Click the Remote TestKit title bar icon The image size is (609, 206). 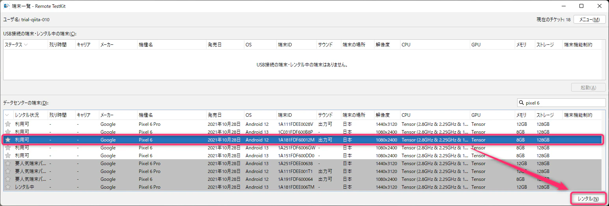pyautogui.click(x=7, y=6)
